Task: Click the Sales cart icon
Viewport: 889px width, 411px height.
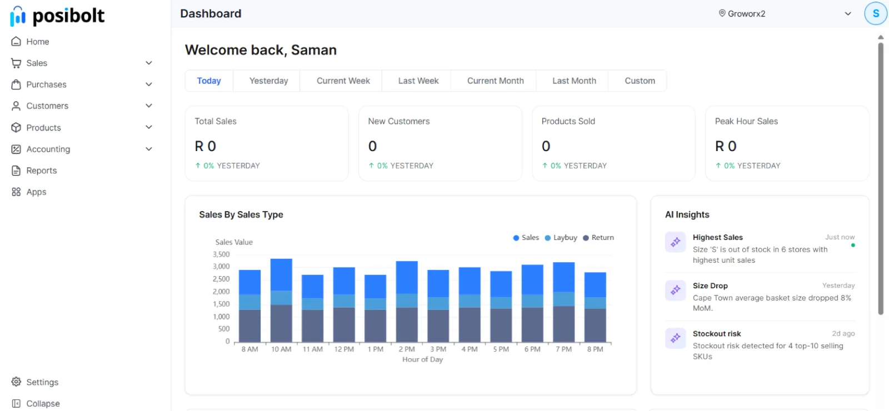Action: (16, 63)
